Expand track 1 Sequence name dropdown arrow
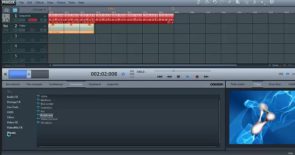The width and height of the screenshot is (295, 155). pyautogui.click(x=45, y=16)
